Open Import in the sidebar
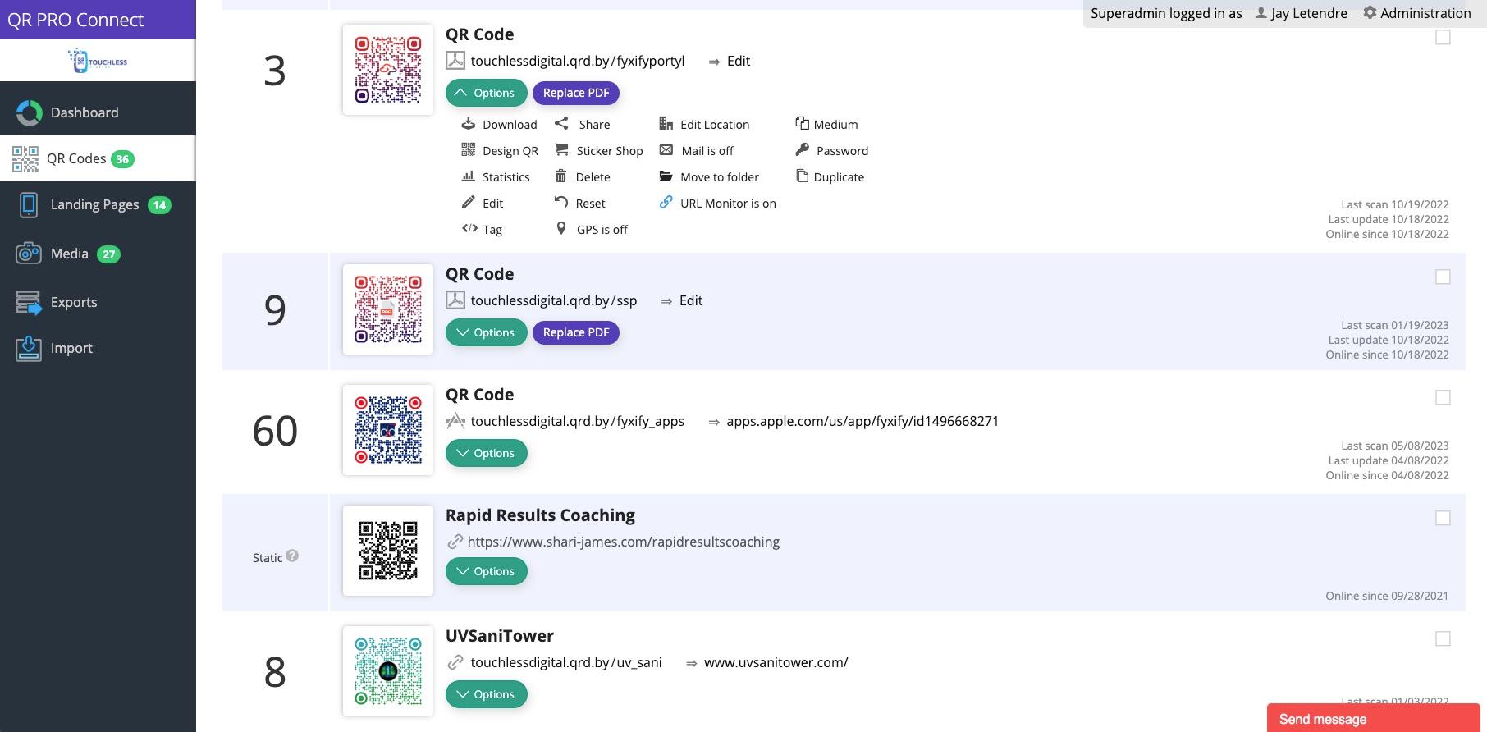Viewport: 1487px width, 732px height. click(x=98, y=348)
